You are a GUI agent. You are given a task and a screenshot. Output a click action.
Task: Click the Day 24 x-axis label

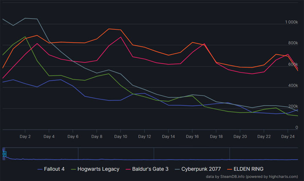288,137
